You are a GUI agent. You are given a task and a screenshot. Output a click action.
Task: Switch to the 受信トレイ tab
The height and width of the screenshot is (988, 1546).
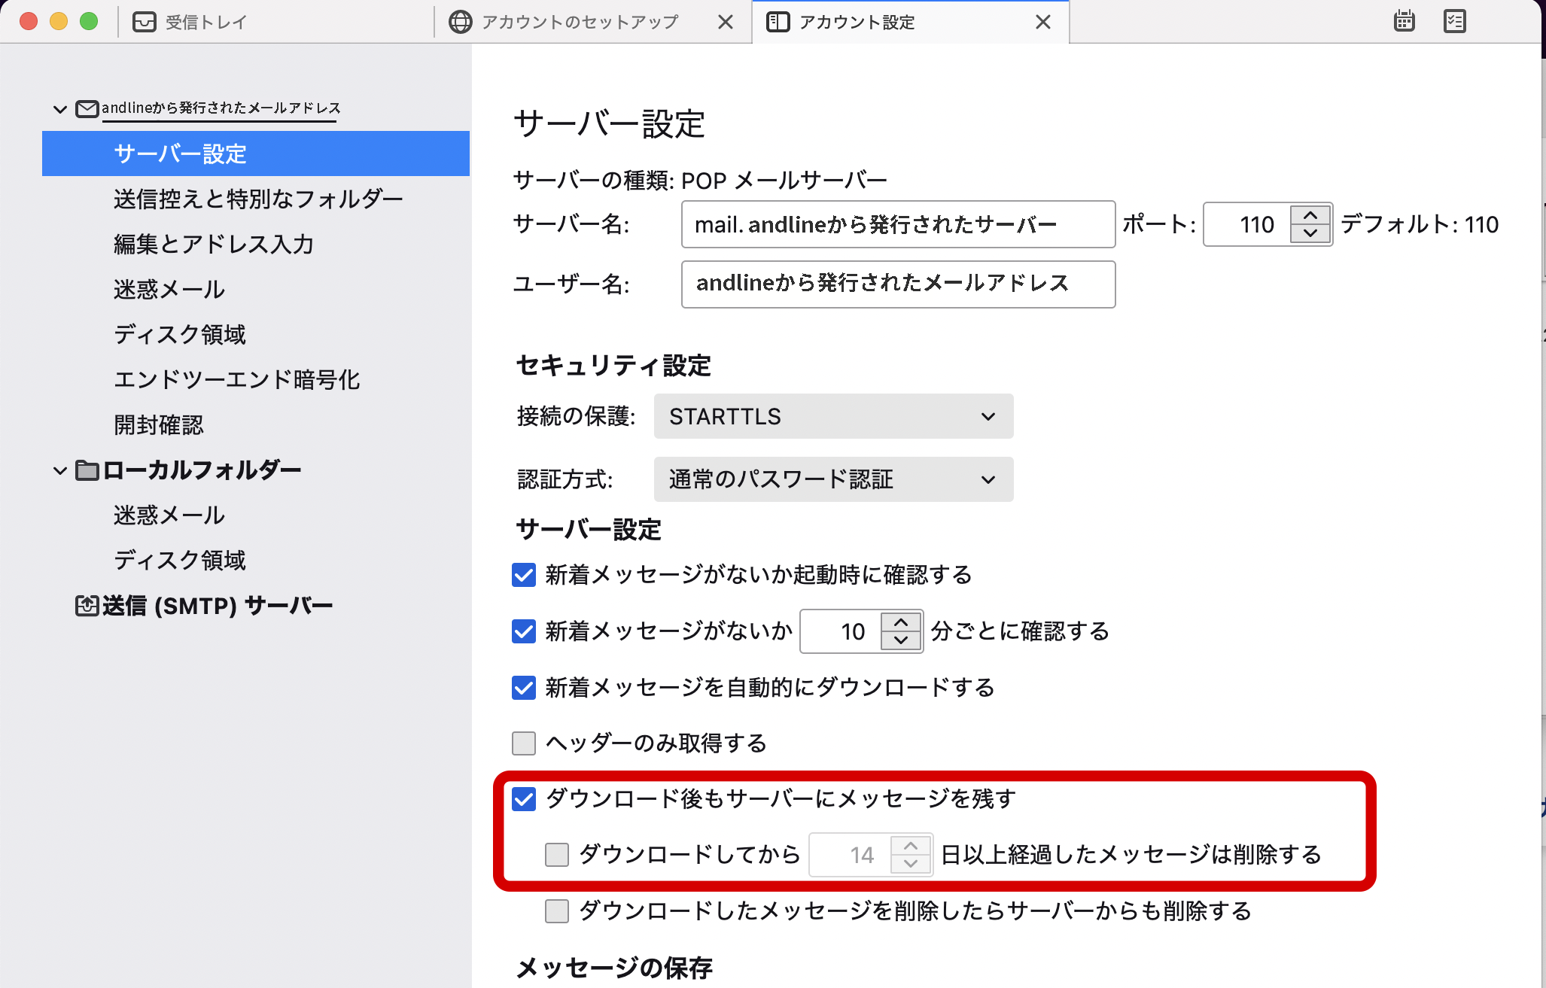click(205, 22)
